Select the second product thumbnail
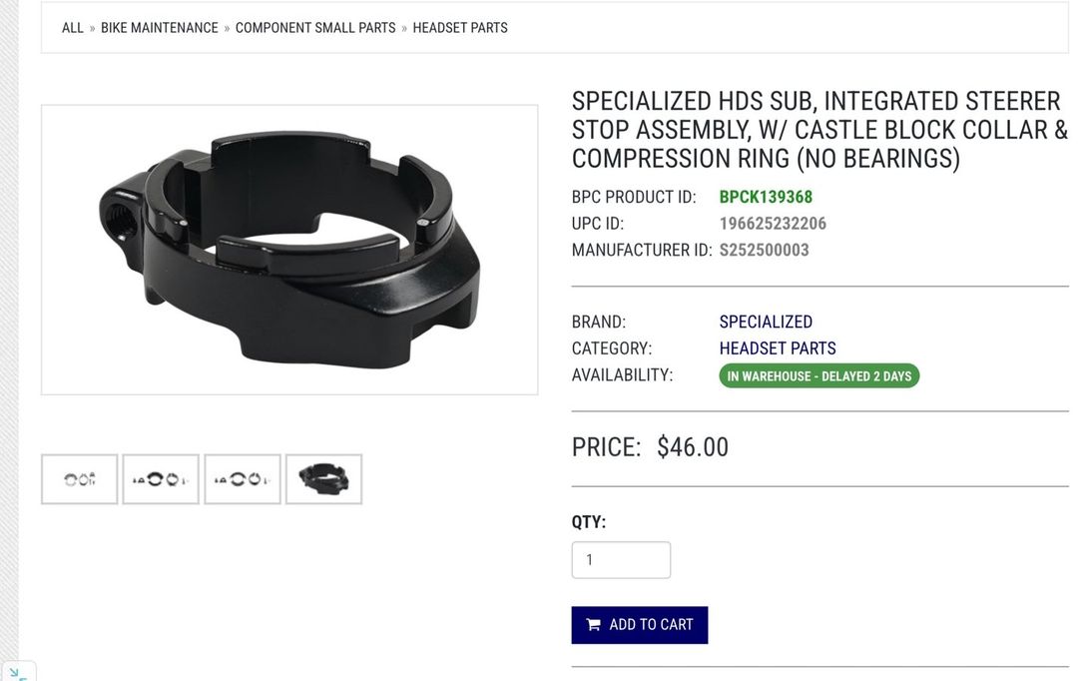This screenshot has width=1088, height=681. click(161, 479)
